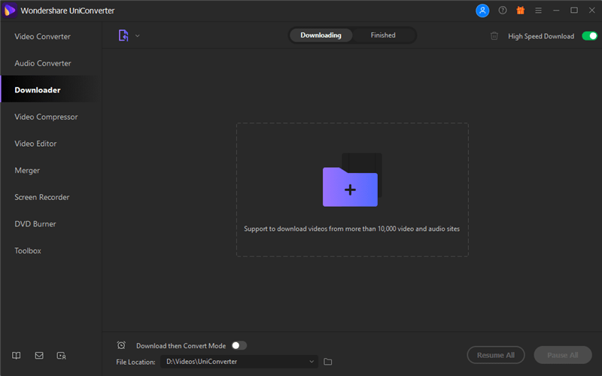
Task: Expand the arrow beside the paste URL icon
Action: 138,35
